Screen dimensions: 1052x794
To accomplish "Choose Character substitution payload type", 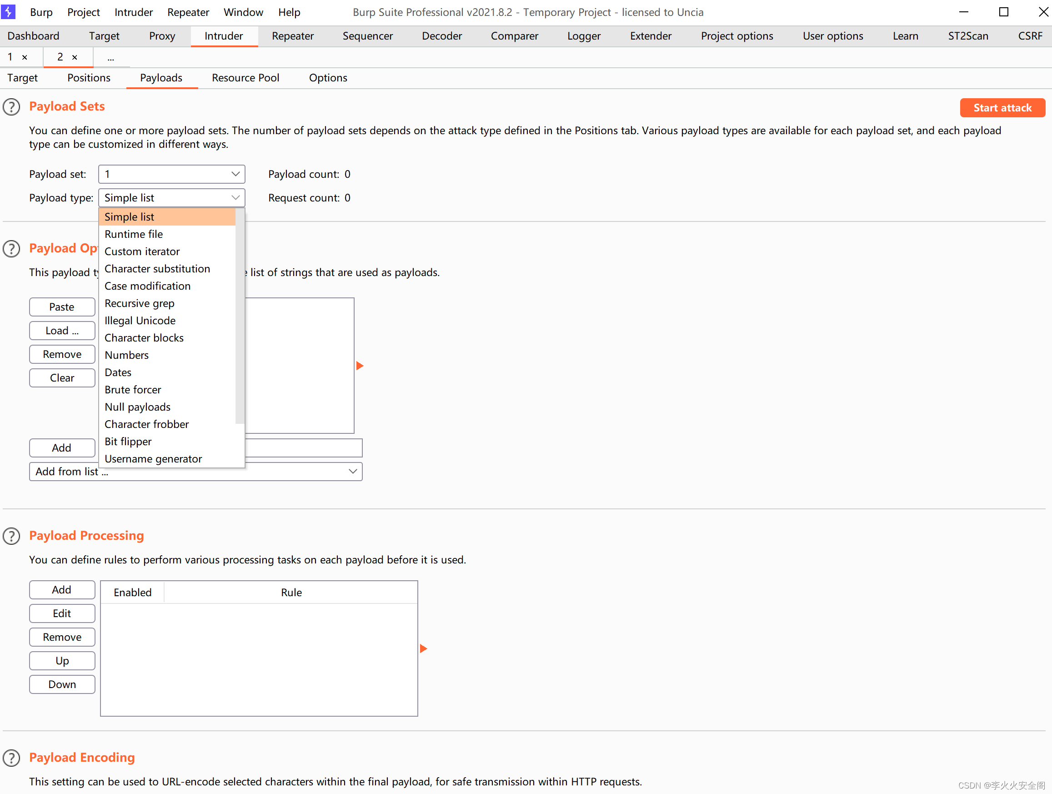I will coord(167,269).
